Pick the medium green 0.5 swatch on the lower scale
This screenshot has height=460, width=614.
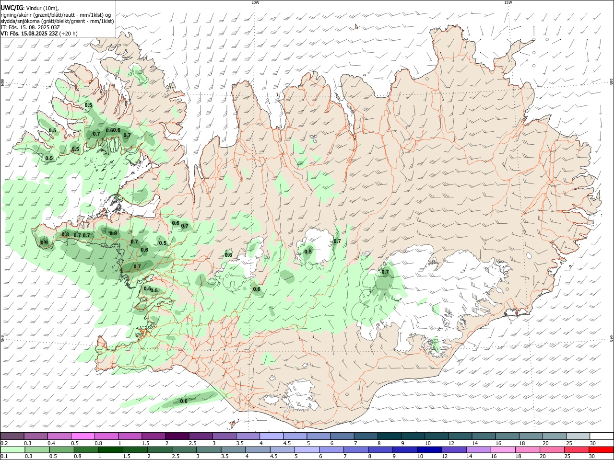(x=61, y=450)
